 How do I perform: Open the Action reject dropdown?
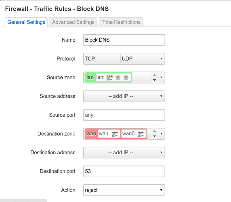tap(124, 190)
